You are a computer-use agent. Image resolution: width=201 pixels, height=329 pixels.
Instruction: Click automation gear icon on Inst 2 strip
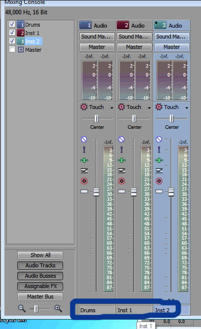pyautogui.click(x=159, y=107)
